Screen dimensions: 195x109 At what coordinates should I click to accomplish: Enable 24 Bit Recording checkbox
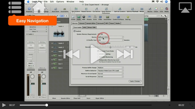click(x=98, y=54)
